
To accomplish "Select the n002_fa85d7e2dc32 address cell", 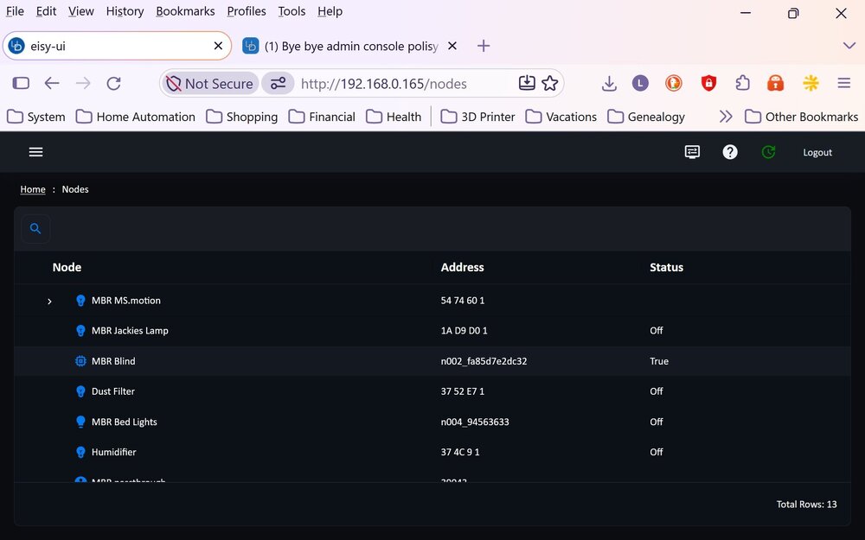I will point(484,361).
